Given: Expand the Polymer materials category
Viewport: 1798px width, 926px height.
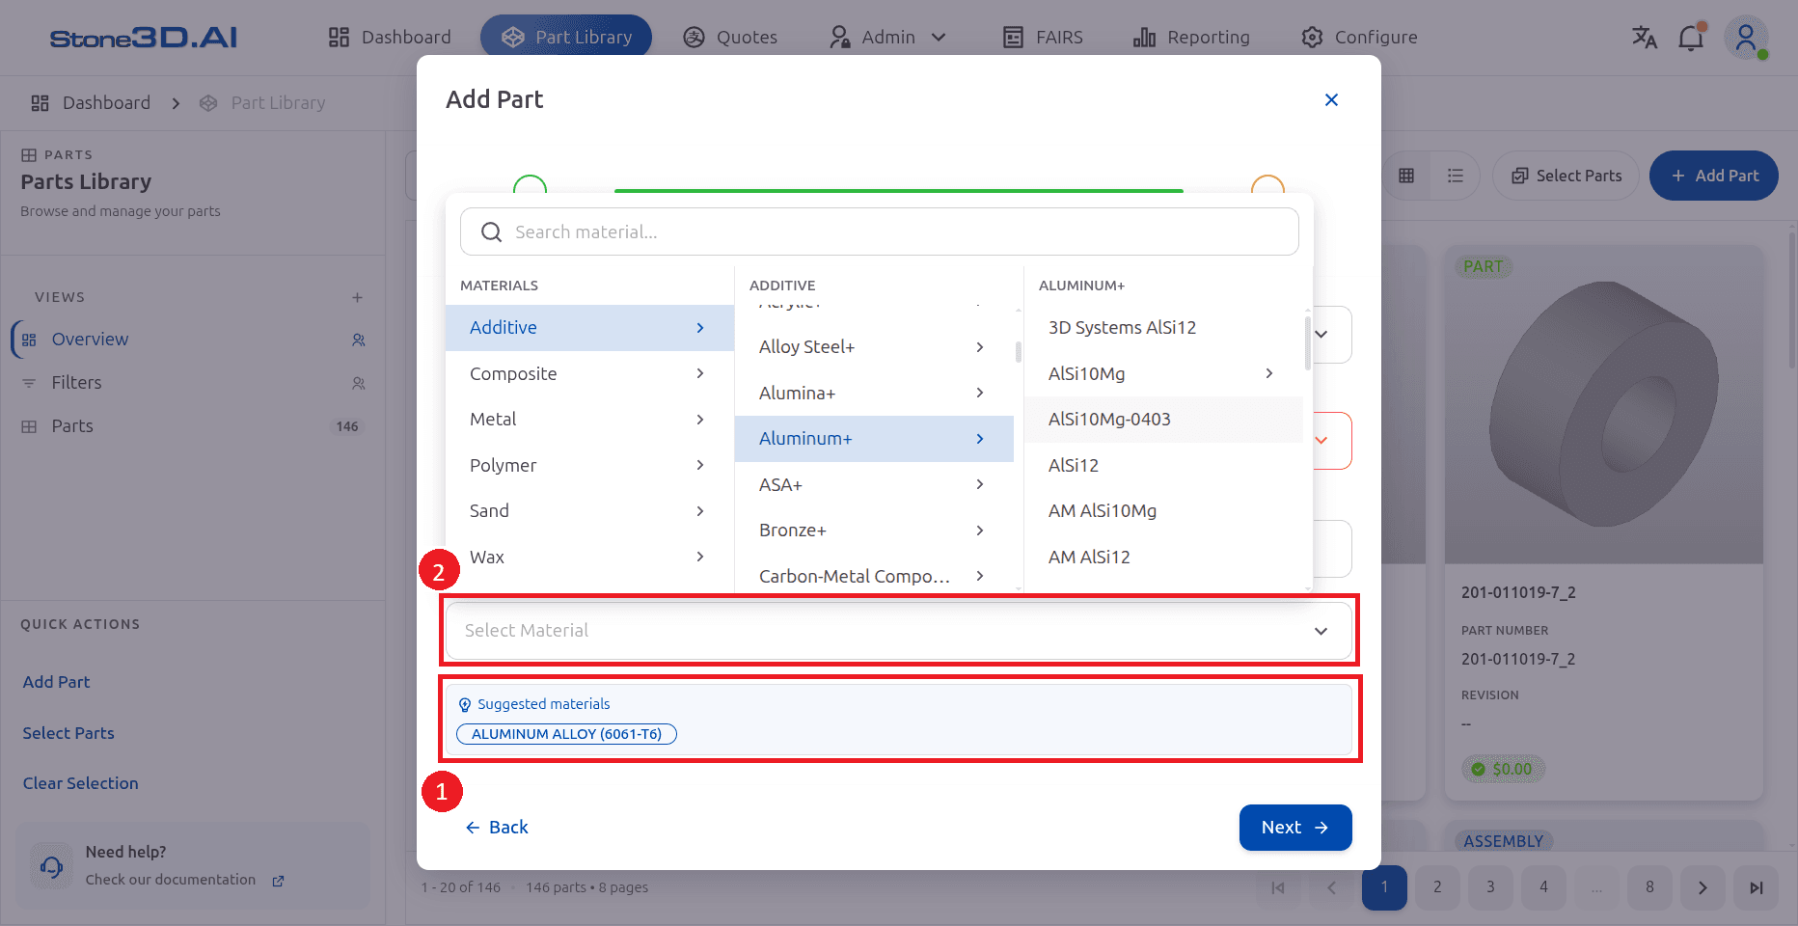Looking at the screenshot, I should tap(589, 465).
